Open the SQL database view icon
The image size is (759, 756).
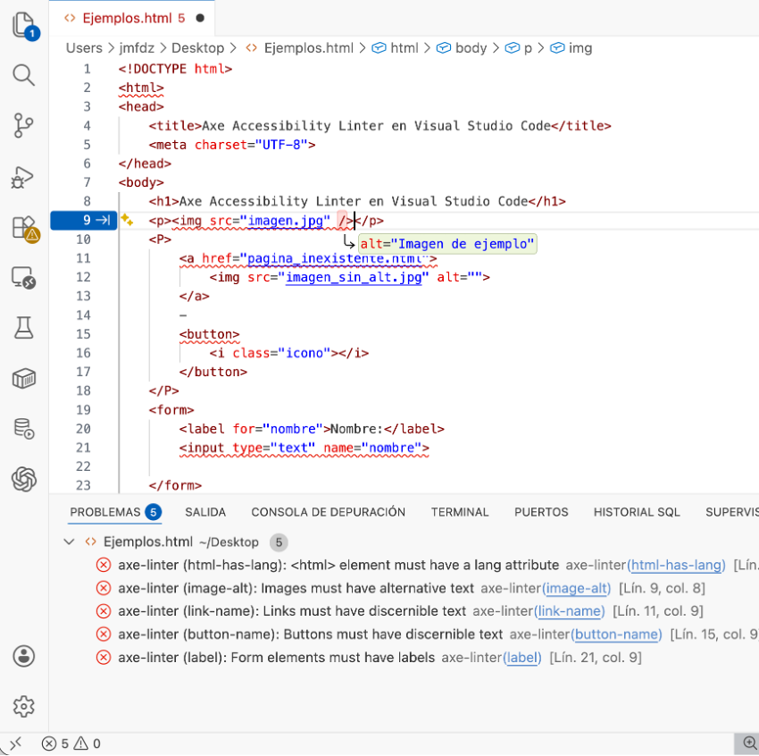point(24,429)
